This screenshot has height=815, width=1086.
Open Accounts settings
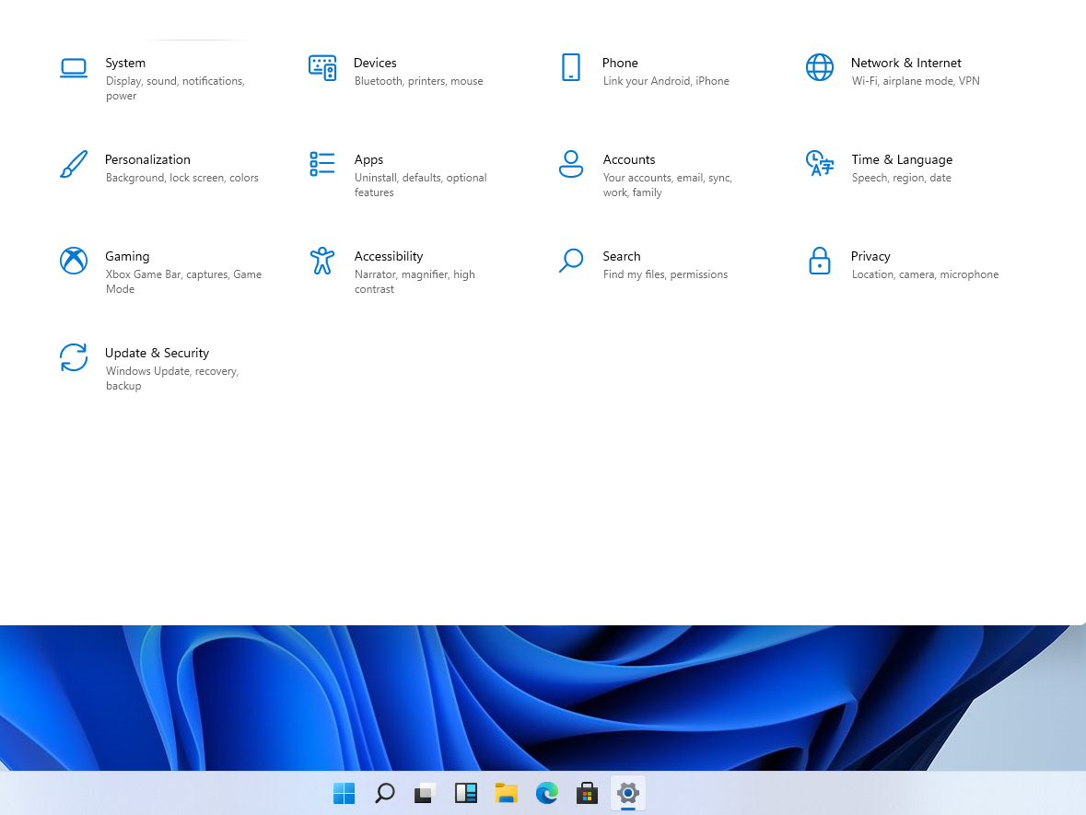coord(629,159)
